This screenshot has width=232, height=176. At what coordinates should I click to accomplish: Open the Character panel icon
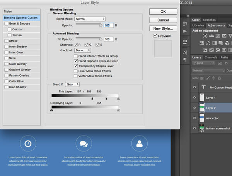click(185, 53)
